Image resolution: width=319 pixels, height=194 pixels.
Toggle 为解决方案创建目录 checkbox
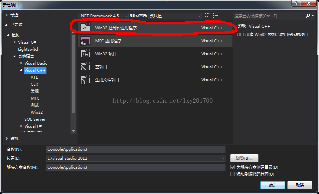[x=233, y=167]
